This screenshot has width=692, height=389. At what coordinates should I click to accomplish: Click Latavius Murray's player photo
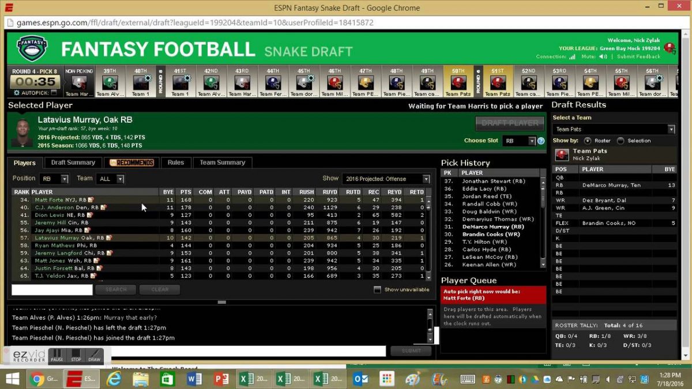21,131
